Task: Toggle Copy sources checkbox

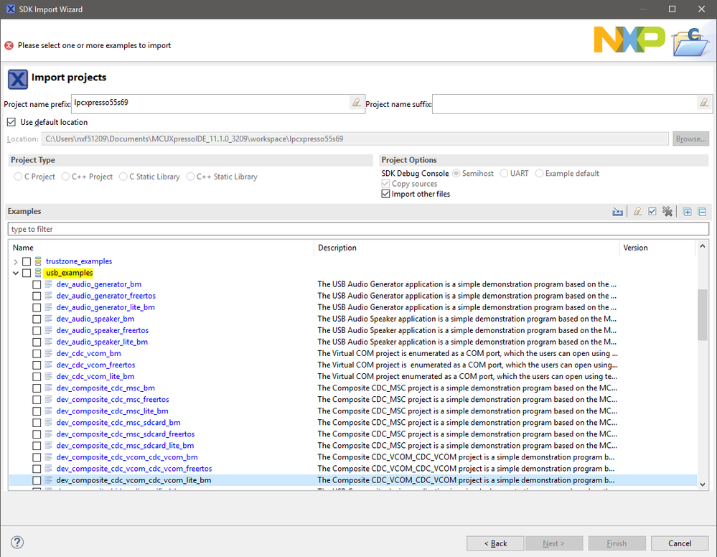Action: (385, 183)
